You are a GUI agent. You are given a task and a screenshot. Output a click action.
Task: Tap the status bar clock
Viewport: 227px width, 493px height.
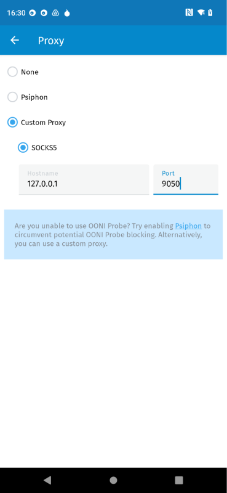tap(17, 13)
